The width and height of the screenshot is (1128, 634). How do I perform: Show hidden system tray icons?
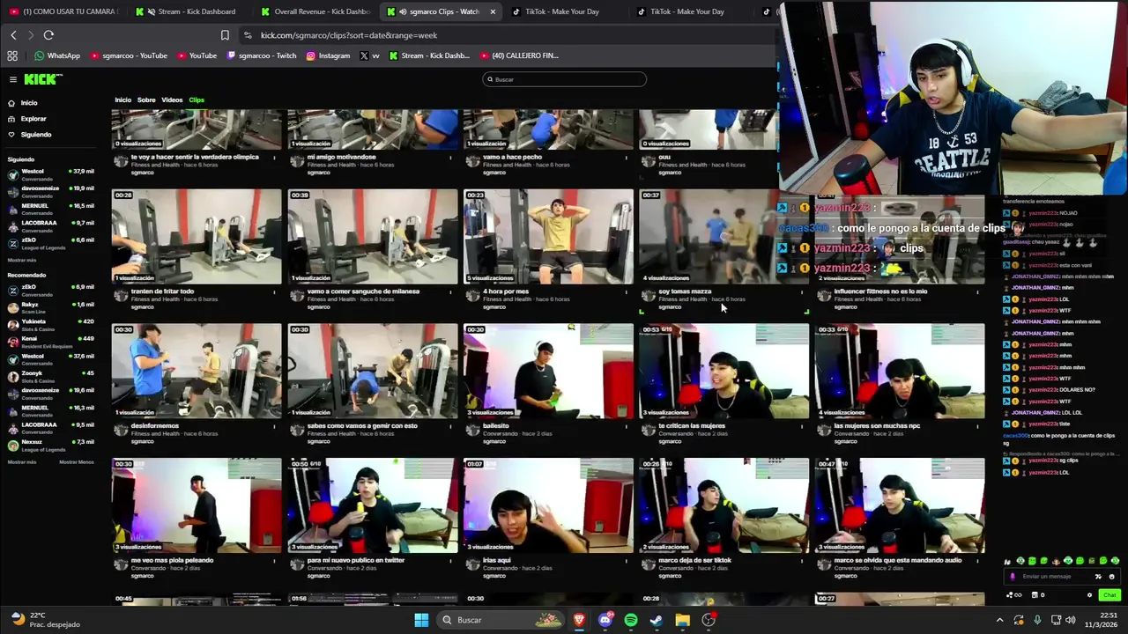click(999, 620)
